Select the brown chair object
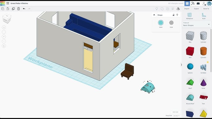The image size is (212, 119). [x=128, y=71]
